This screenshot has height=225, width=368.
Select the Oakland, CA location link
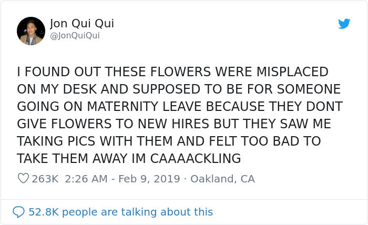point(222,179)
